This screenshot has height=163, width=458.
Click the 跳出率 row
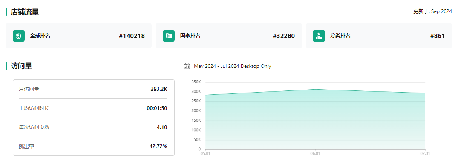click(x=93, y=146)
